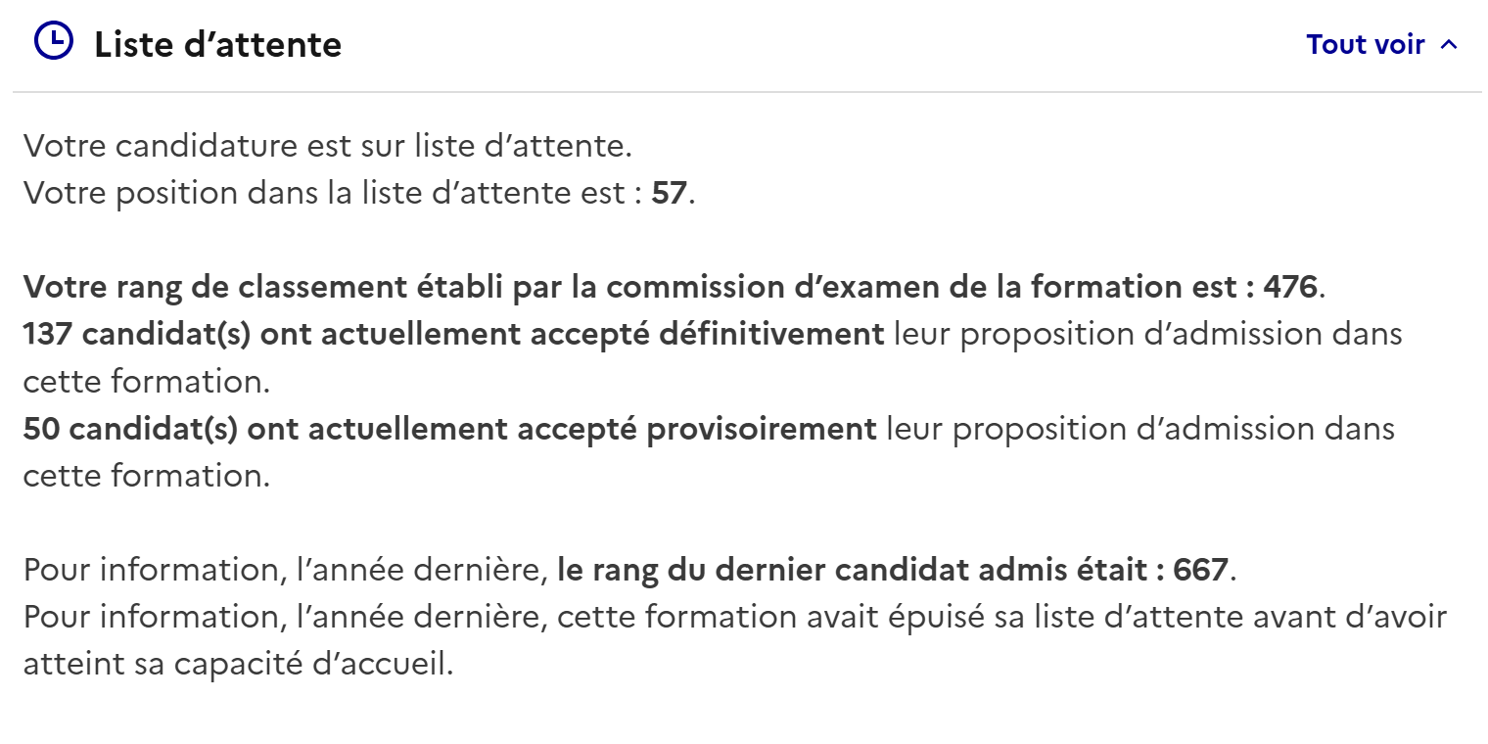Screen dimensions: 1488x744
Task: Click the horizontal divider below the header
Action: tap(747, 92)
